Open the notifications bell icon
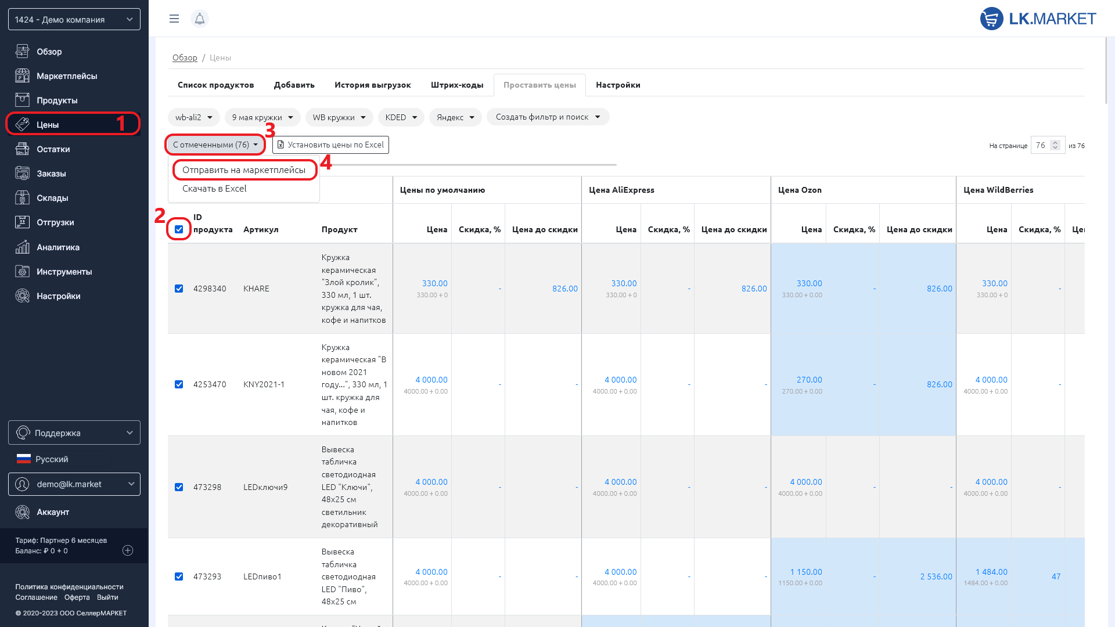This screenshot has height=627, width=1115. click(x=200, y=19)
